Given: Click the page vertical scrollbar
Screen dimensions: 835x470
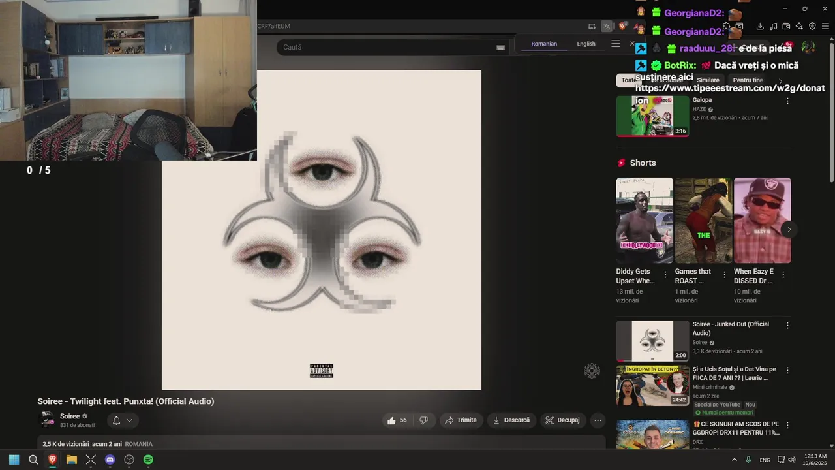Looking at the screenshot, I should pos(831,111).
